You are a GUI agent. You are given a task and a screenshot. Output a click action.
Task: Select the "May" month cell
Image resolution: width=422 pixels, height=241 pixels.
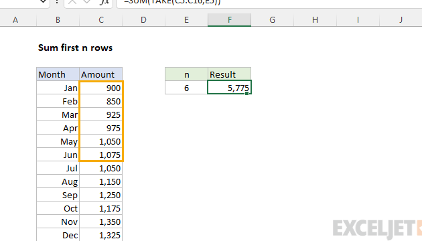pos(58,141)
